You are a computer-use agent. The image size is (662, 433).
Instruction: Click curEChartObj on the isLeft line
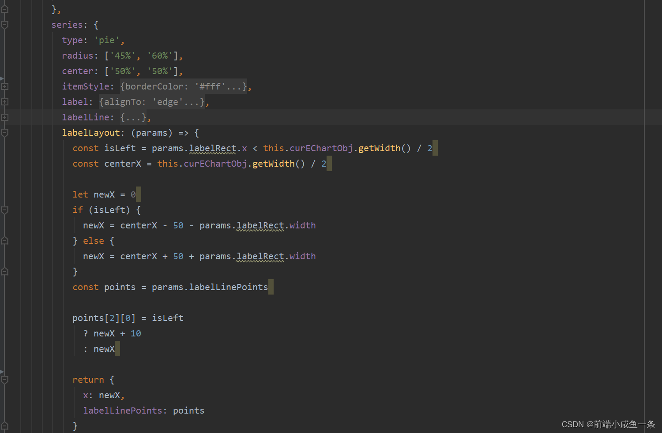pyautogui.click(x=321, y=148)
